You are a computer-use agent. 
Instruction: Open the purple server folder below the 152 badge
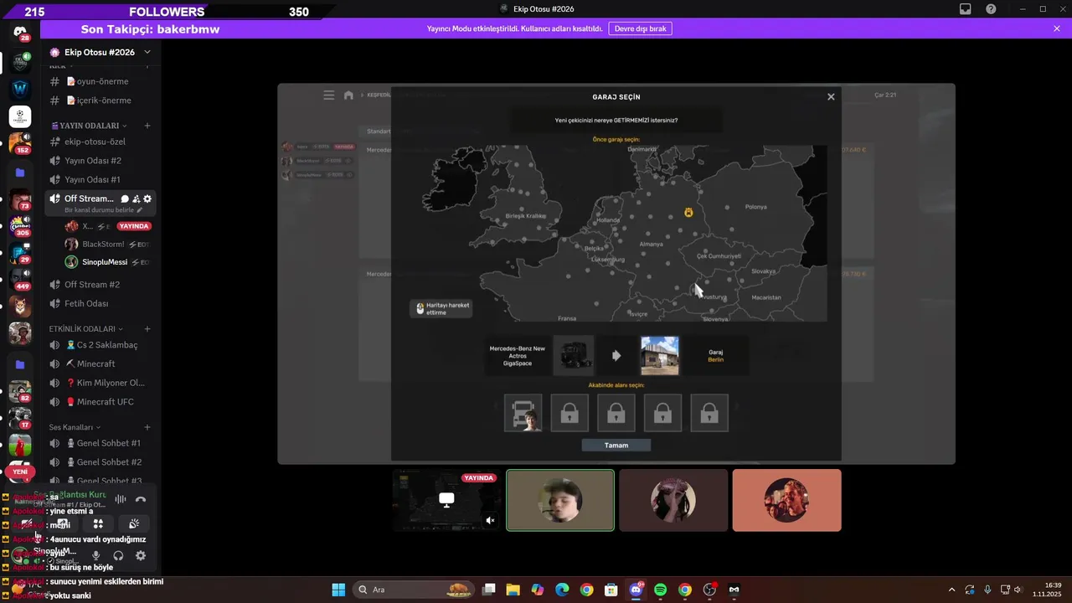coord(20,173)
